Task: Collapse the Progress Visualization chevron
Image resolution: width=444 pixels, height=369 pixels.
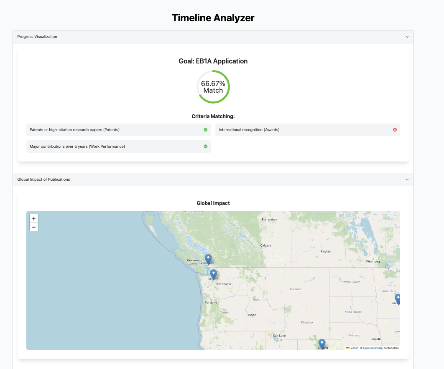Action: coord(407,37)
